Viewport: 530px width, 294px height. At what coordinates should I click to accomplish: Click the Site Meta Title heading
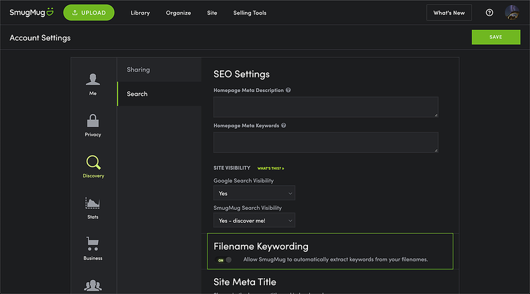pos(244,282)
